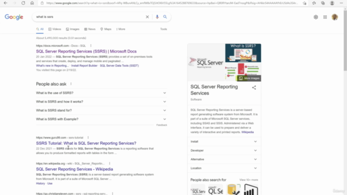
Task: Expand 'What is the use of SSRS?'
Action: [101, 93]
